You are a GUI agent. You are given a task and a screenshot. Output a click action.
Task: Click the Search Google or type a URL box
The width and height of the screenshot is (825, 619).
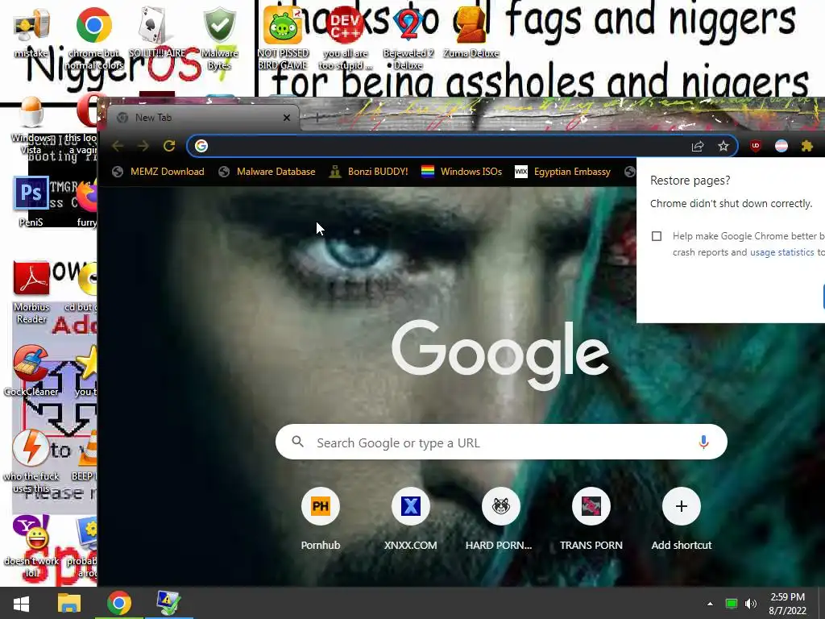(x=501, y=442)
